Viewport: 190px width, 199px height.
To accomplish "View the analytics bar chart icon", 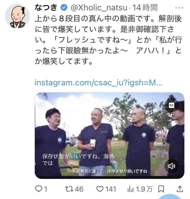I will coord(130,189).
